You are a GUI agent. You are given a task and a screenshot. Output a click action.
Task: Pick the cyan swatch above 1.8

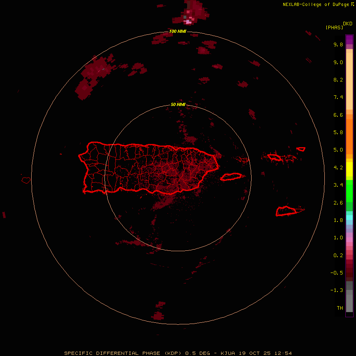click(x=349, y=218)
